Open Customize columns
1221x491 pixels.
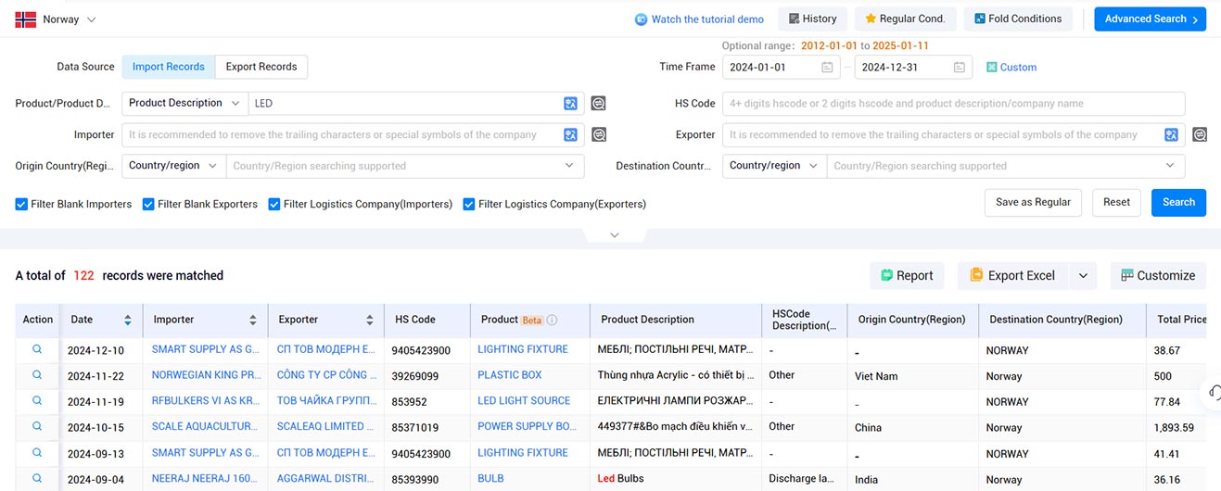tap(1158, 275)
